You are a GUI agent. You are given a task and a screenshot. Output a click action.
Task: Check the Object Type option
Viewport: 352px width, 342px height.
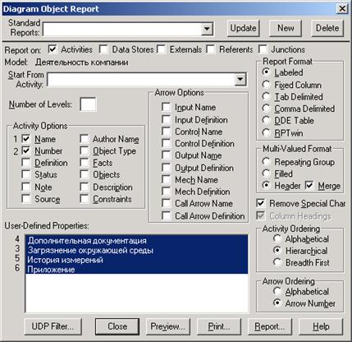click(85, 150)
